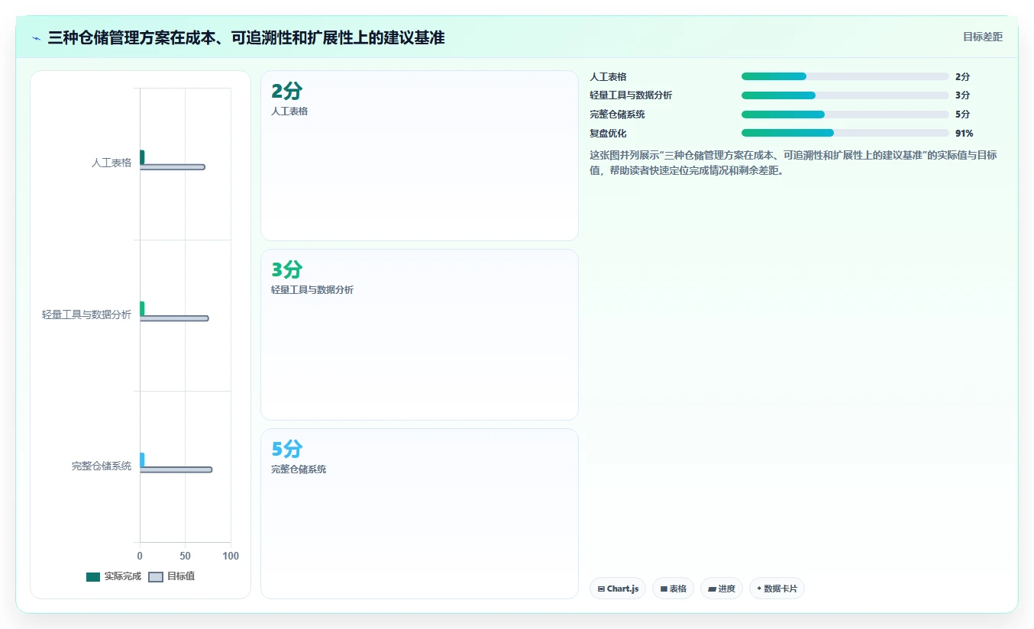Click the dashboard title text
This screenshot has width=1034, height=629.
[246, 37]
